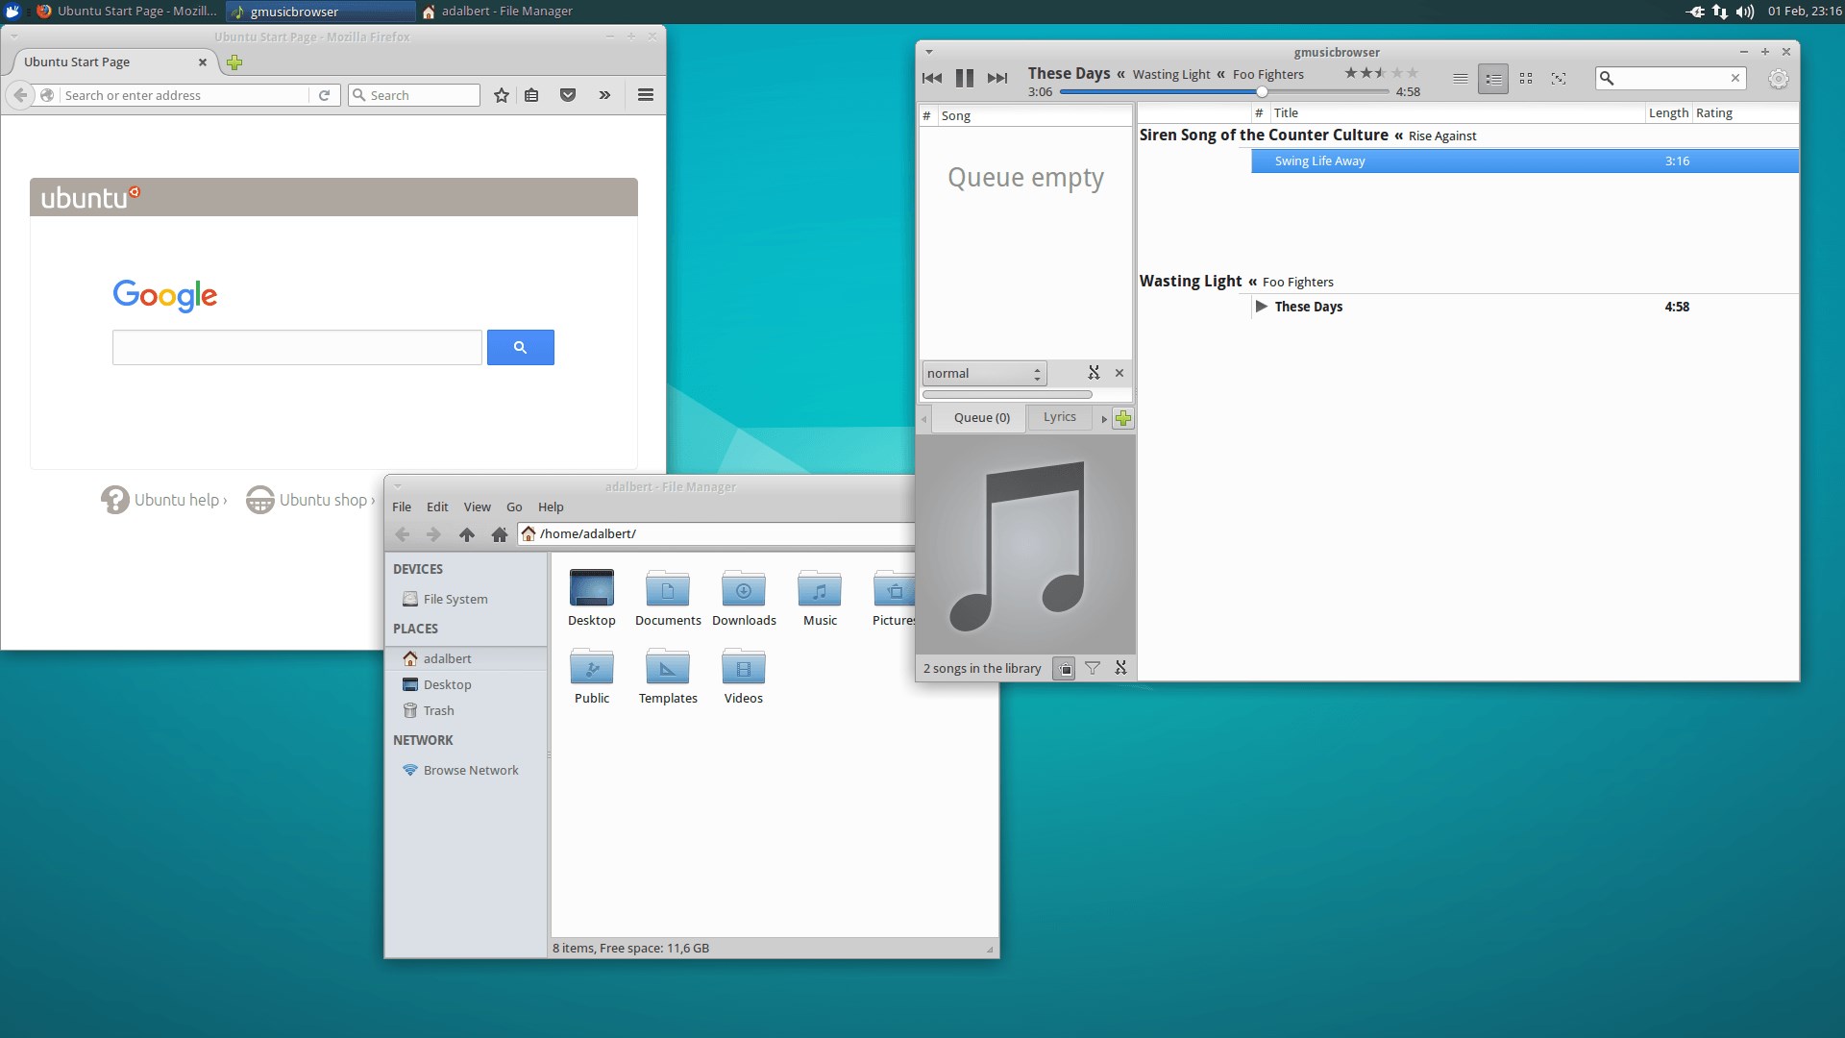Open the File menu in File Manager
The width and height of the screenshot is (1845, 1038).
[x=402, y=507]
